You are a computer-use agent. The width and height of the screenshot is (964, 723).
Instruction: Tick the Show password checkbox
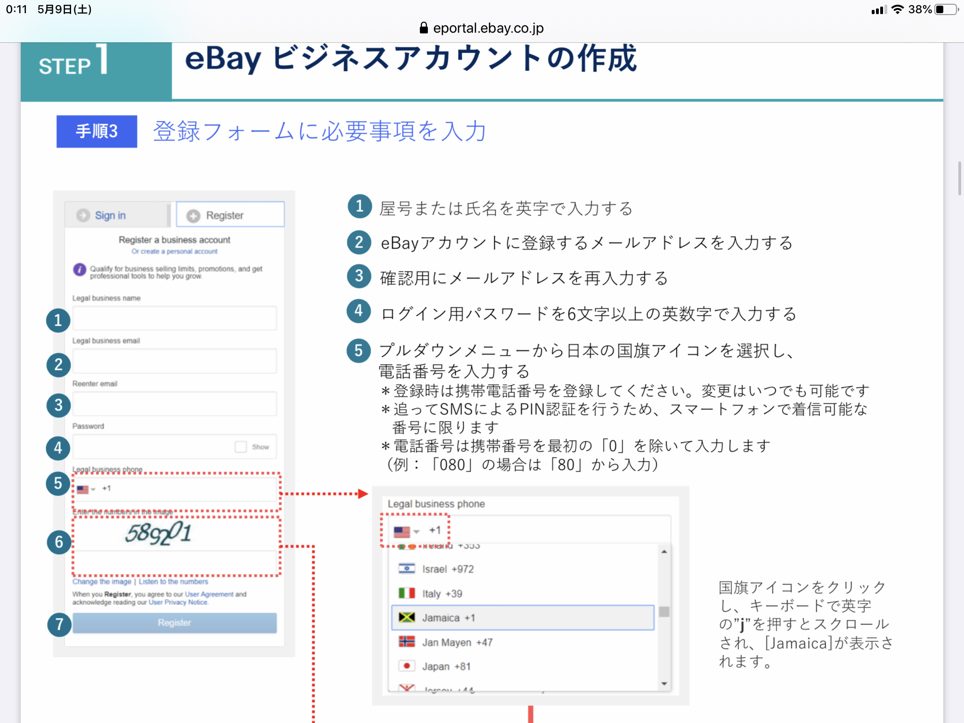[x=241, y=447]
